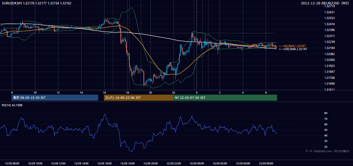Click the RSI scale value 70
The height and width of the screenshot is (166, 353).
(326, 119)
